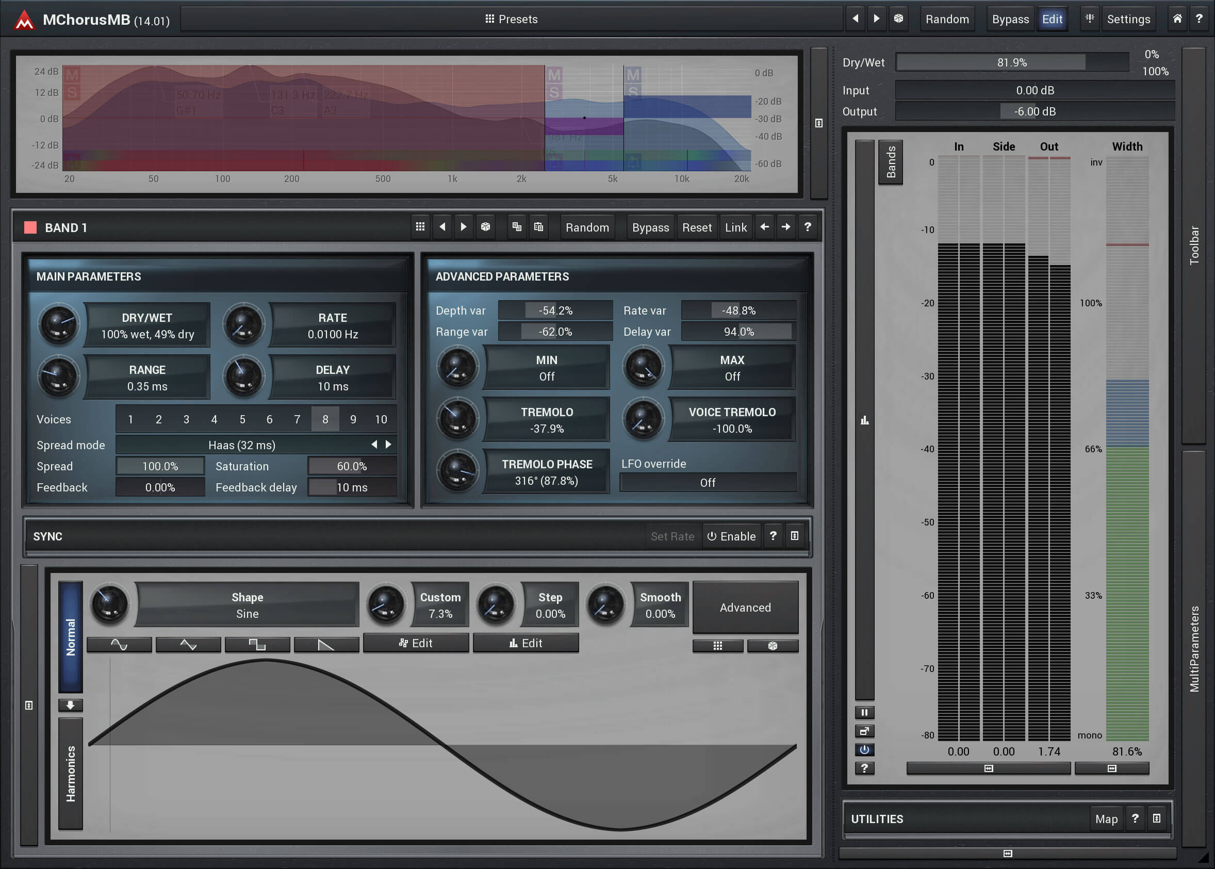Click the home icon in the header
1215x869 pixels.
coord(1177,19)
